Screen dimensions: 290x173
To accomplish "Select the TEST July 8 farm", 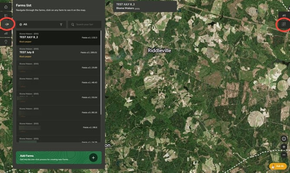I will tap(58, 53).
